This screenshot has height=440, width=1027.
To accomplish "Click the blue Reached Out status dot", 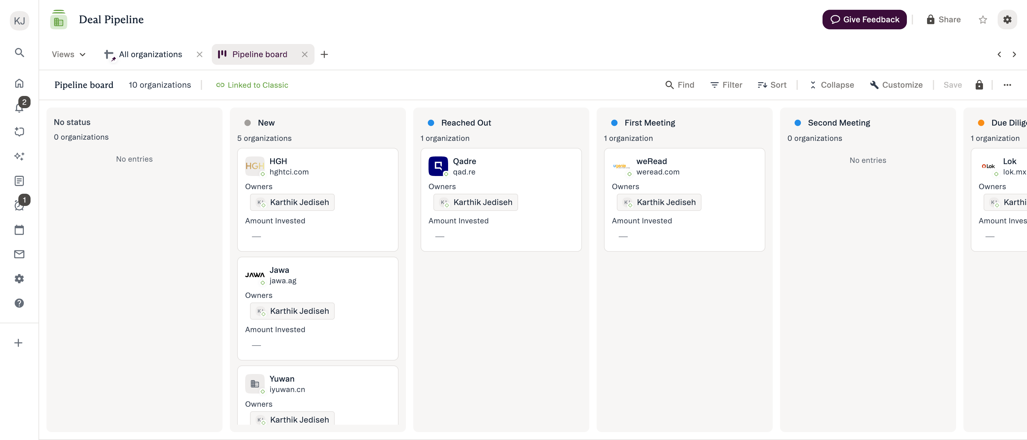I will pos(431,123).
